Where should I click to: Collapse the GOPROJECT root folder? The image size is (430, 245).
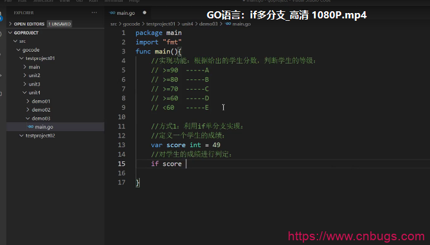[9, 33]
